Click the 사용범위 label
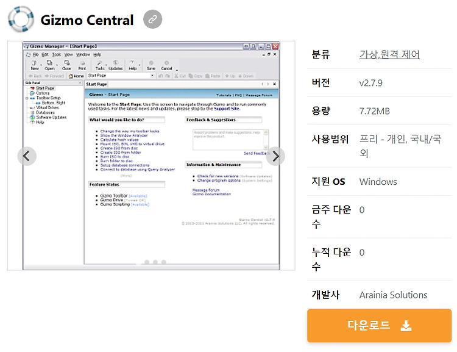The width and height of the screenshot is (457, 352). (330, 139)
